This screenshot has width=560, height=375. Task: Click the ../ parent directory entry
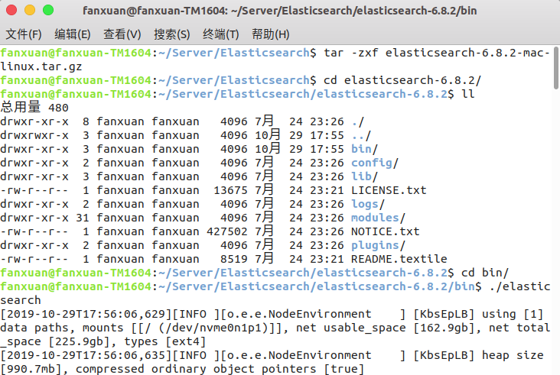click(x=361, y=135)
